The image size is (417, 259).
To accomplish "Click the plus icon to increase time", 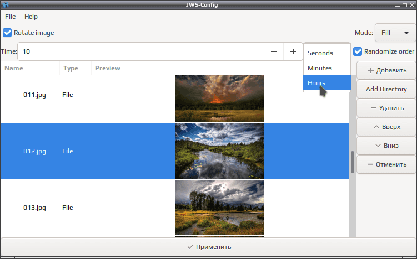I will click(x=293, y=51).
